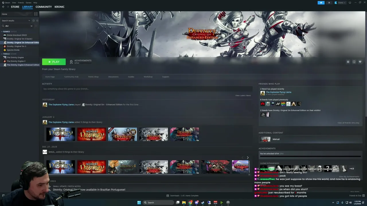Viewport: 367px width, 206px height.
Task: Click the Kronic profile avatar in title bar
Action: (336, 3)
